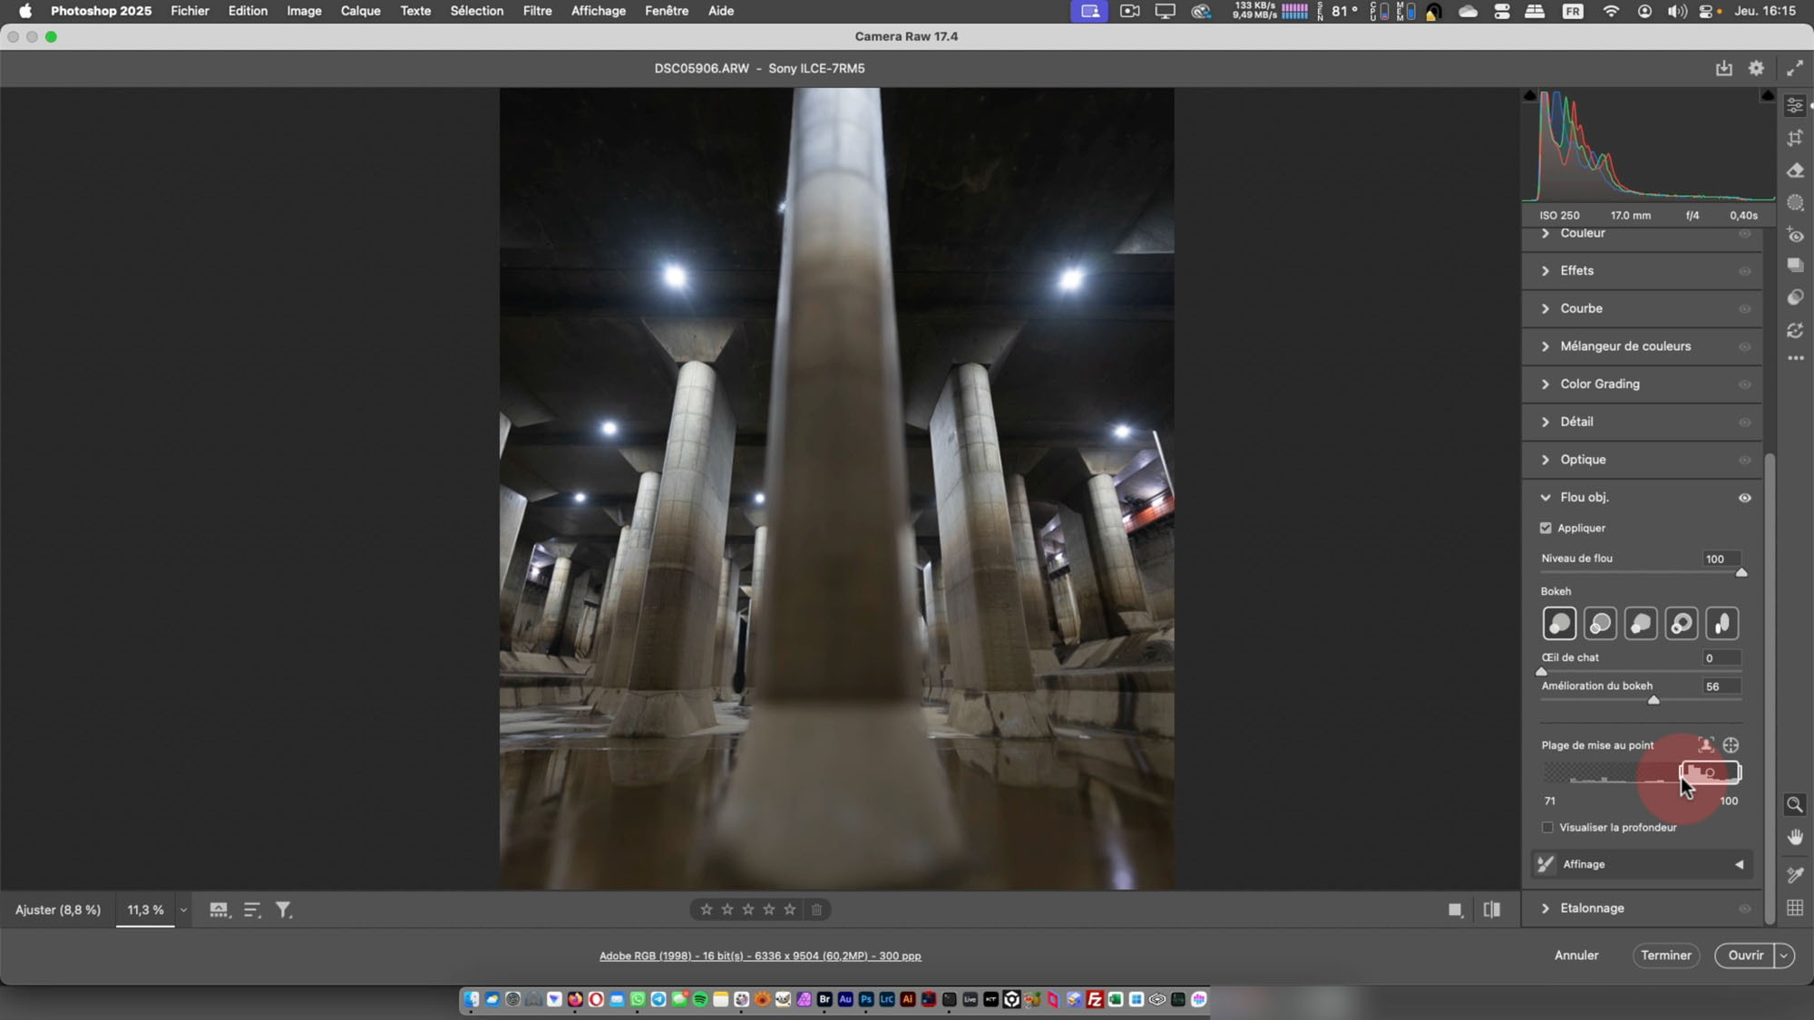Collapse the Flou obj. panel
Viewport: 1814px width, 1020px height.
[x=1546, y=498]
